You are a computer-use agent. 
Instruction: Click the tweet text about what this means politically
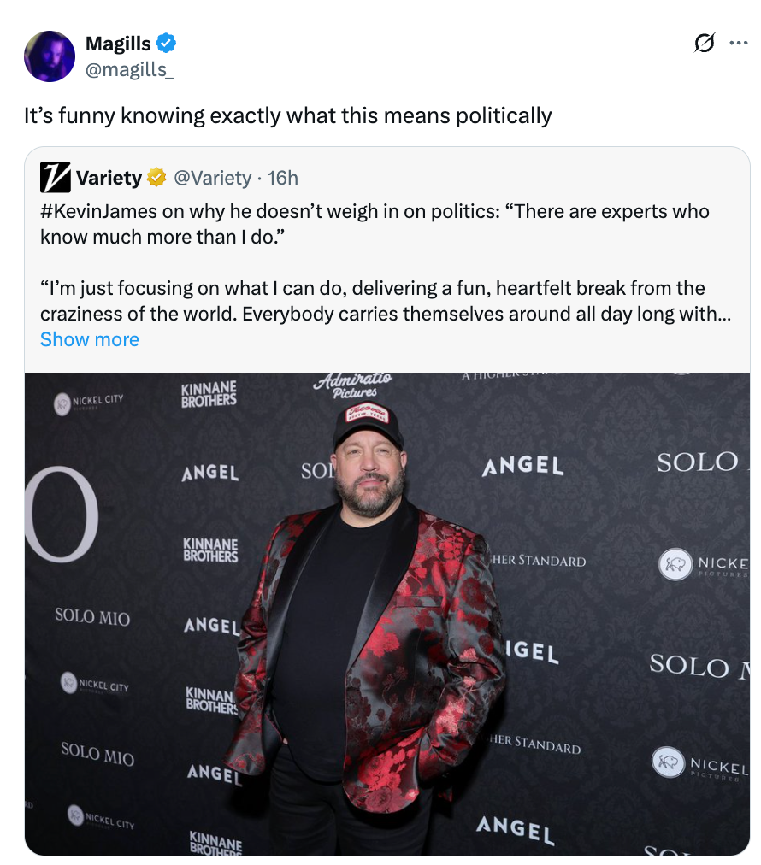[287, 115]
